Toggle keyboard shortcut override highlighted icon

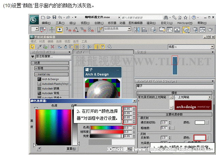(x=60, y=30)
